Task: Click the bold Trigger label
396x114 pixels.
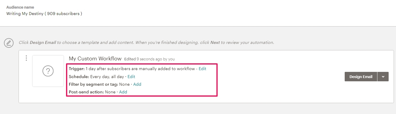Action: pyautogui.click(x=77, y=69)
